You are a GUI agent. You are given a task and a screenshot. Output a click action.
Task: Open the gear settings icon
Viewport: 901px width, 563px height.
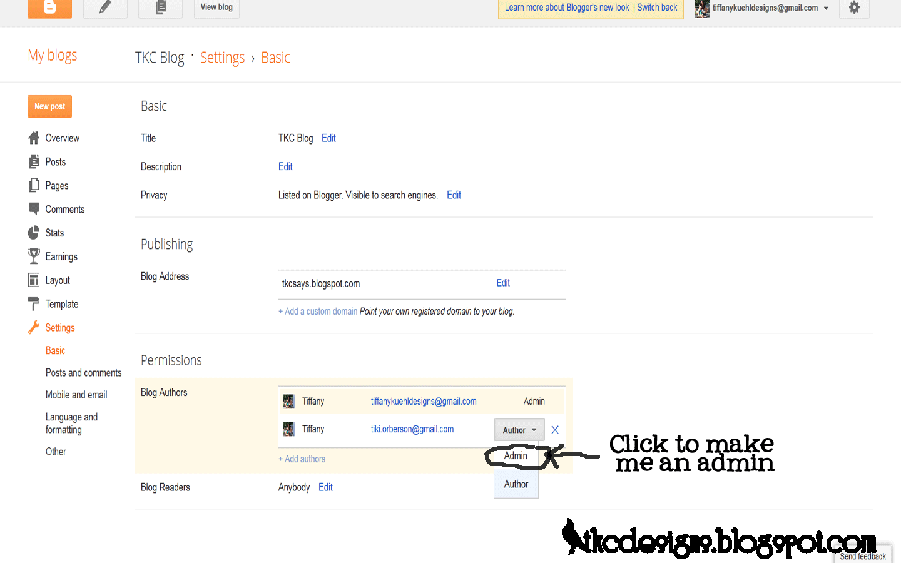tap(854, 8)
